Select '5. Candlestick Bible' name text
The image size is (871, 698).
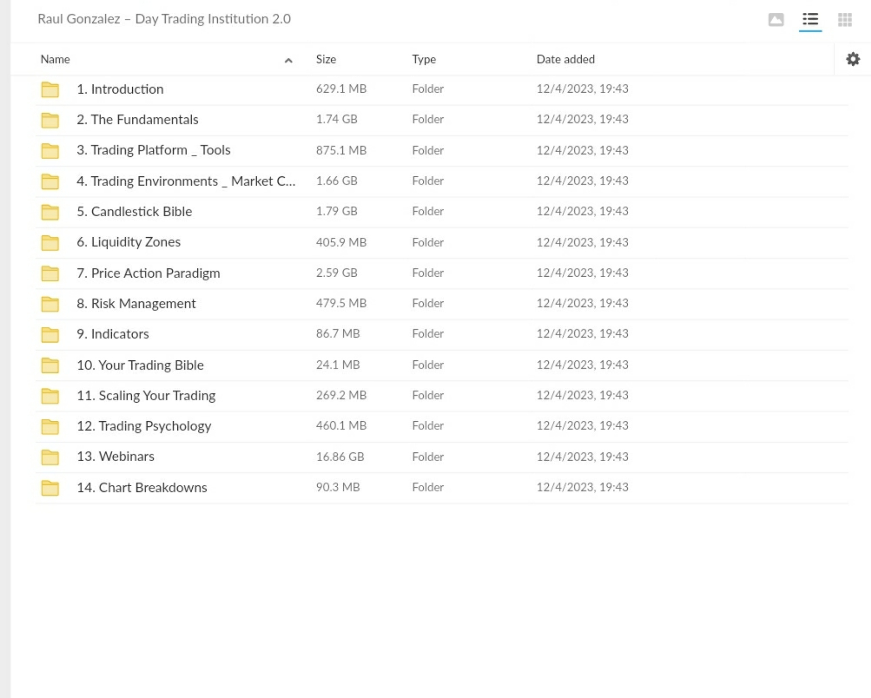click(134, 211)
